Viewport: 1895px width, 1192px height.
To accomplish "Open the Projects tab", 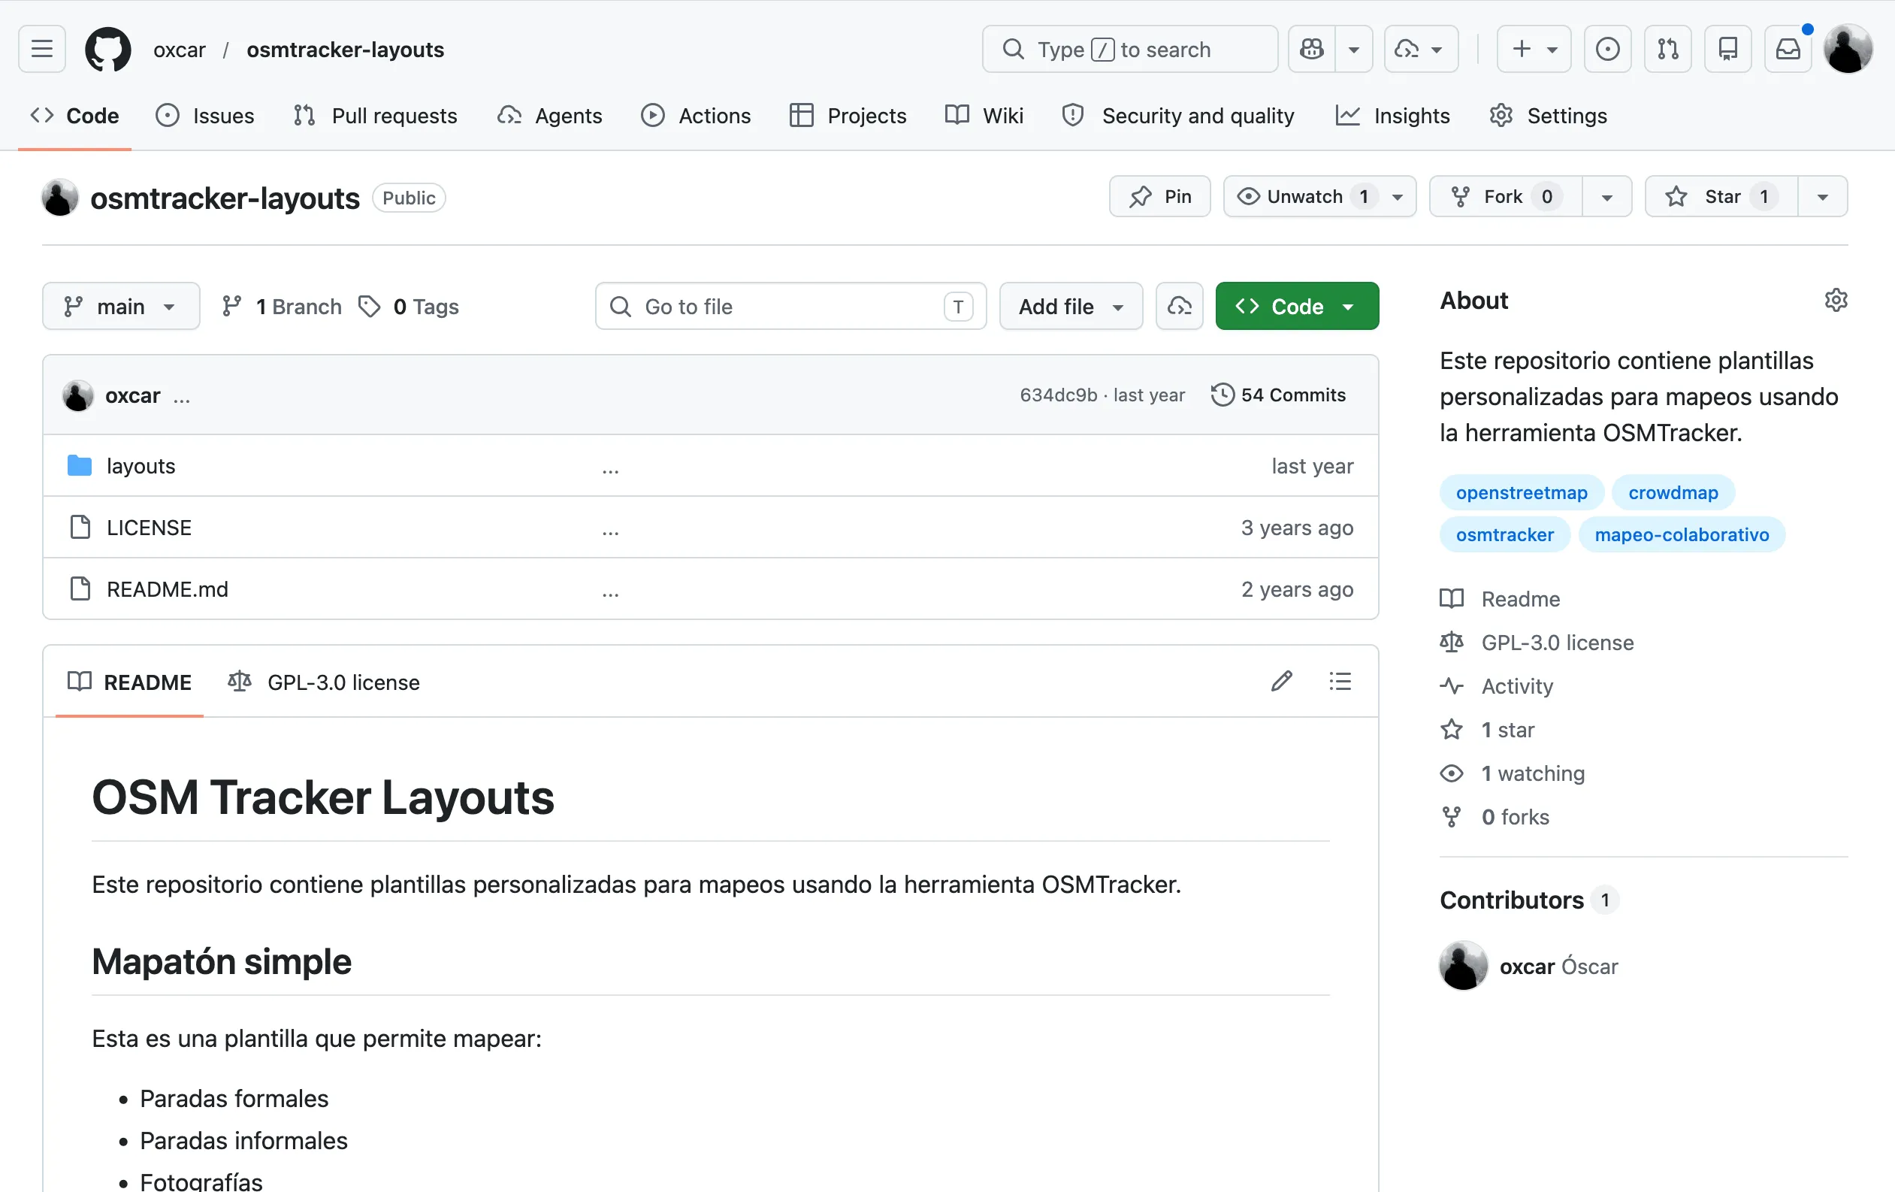I will pos(848,116).
